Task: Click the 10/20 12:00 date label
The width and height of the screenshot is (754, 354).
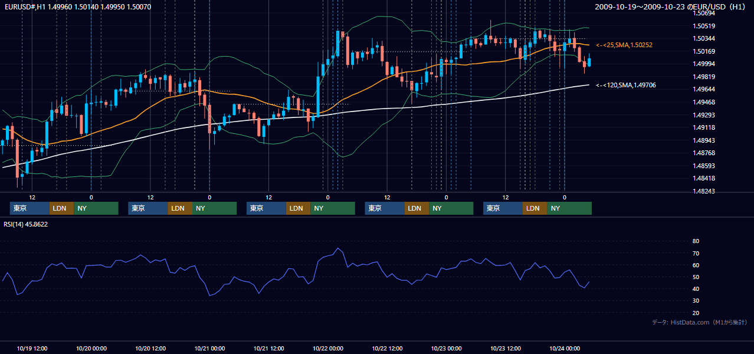Action: [150, 348]
